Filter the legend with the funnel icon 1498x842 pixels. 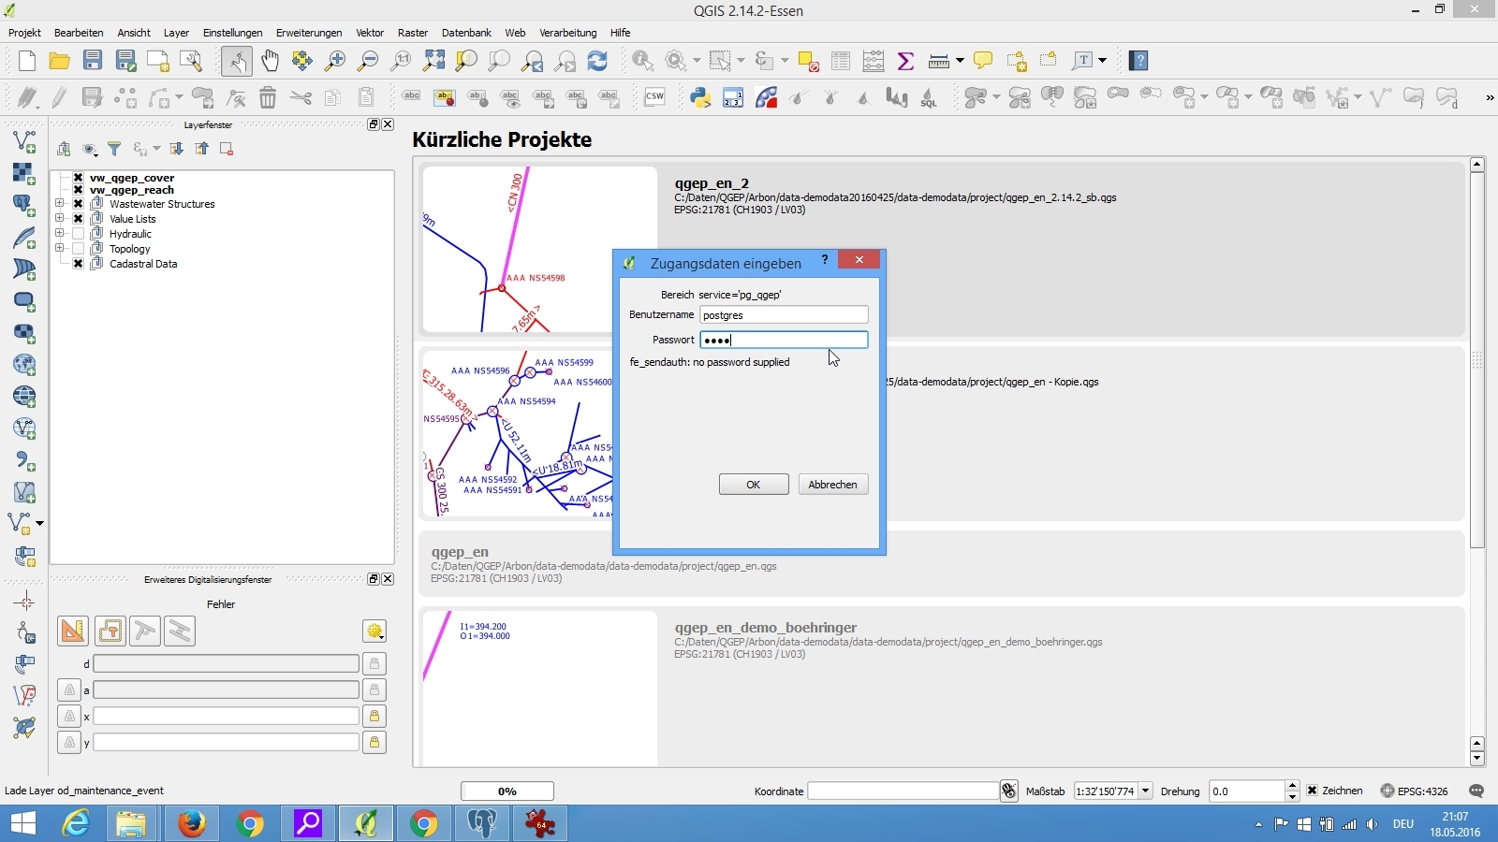click(114, 149)
